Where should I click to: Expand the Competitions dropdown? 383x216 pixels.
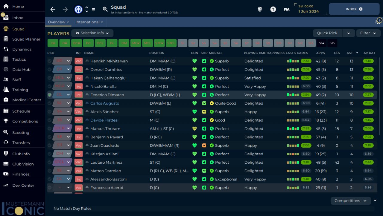(350, 201)
